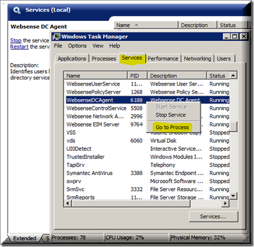This screenshot has height=247, width=254.
Task: Select the Extended tab in Services console
Action: coord(24,239)
